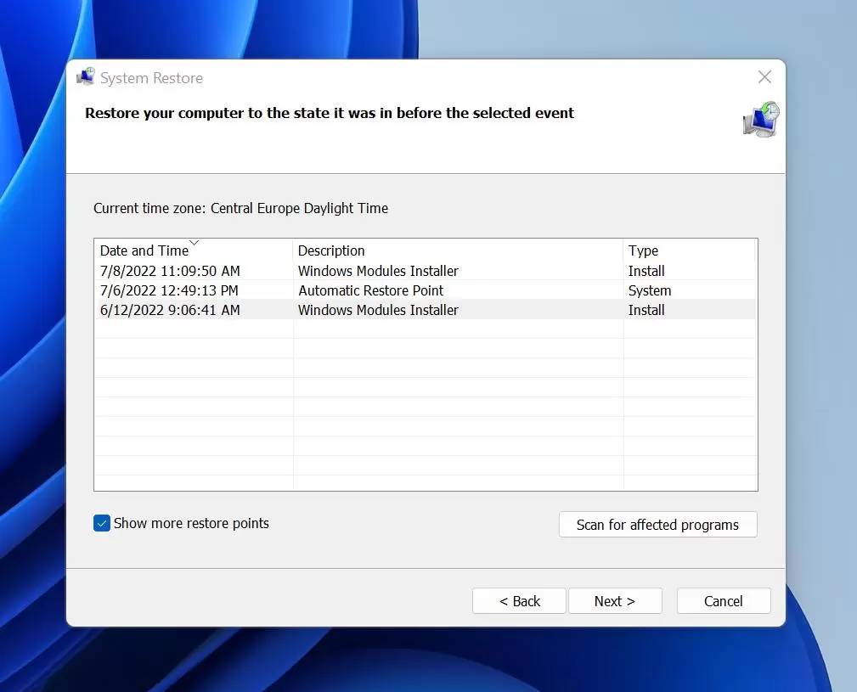
Task: Select the Windows Modules Installer from 7/8/2022
Action: pos(340,271)
